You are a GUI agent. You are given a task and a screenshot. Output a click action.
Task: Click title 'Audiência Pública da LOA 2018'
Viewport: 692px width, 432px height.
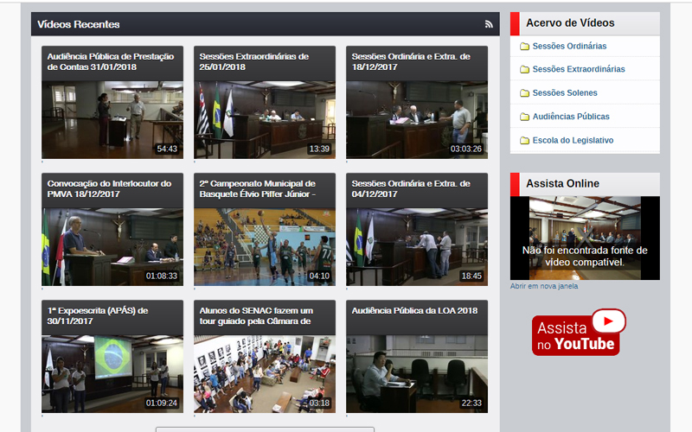pos(414,310)
